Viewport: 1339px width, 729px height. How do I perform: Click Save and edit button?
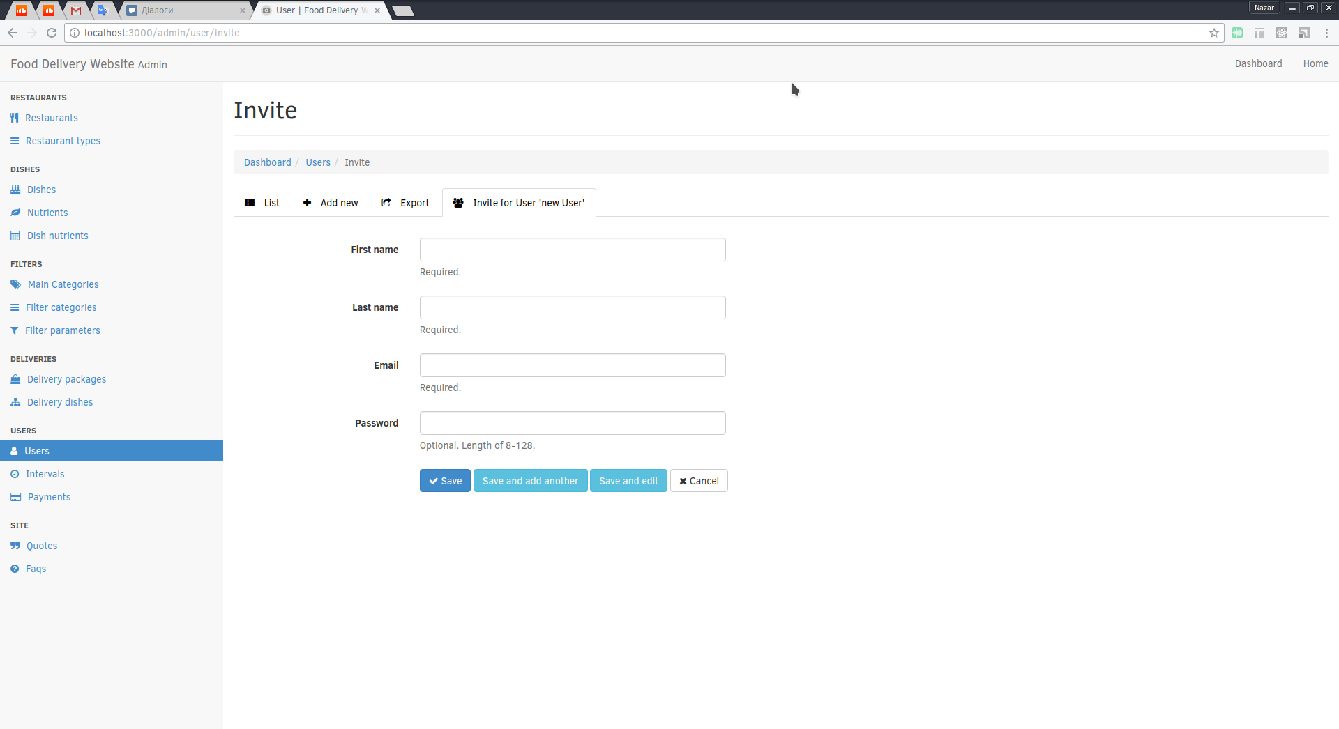point(628,481)
